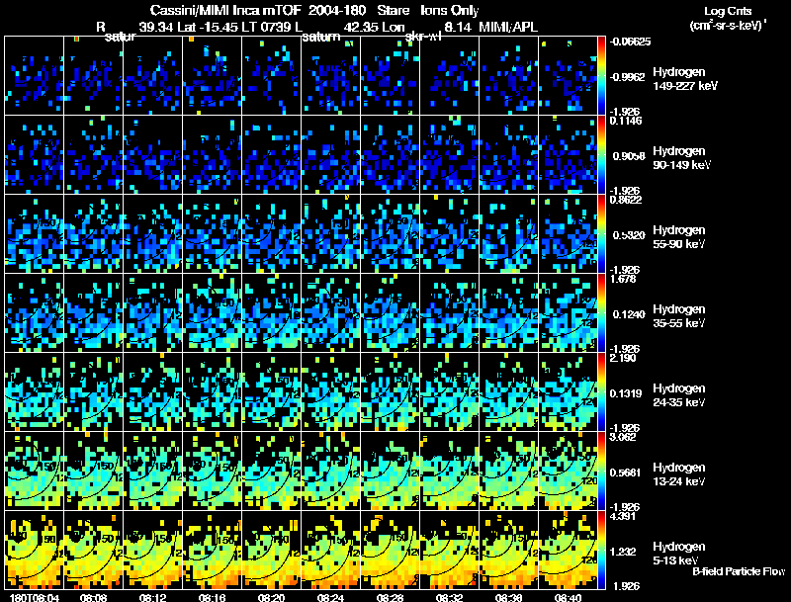Select the 'Hydrogen 55-90 keV' row label
Viewport: 791px width, 602px height.
click(679, 237)
